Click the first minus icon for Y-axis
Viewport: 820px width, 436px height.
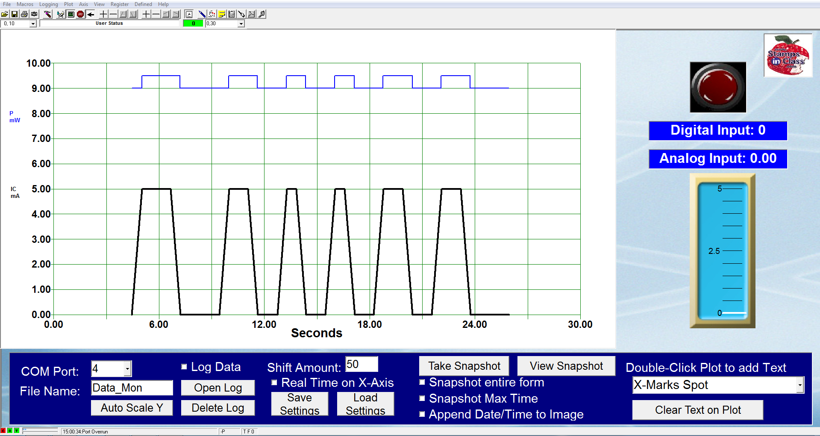(113, 14)
